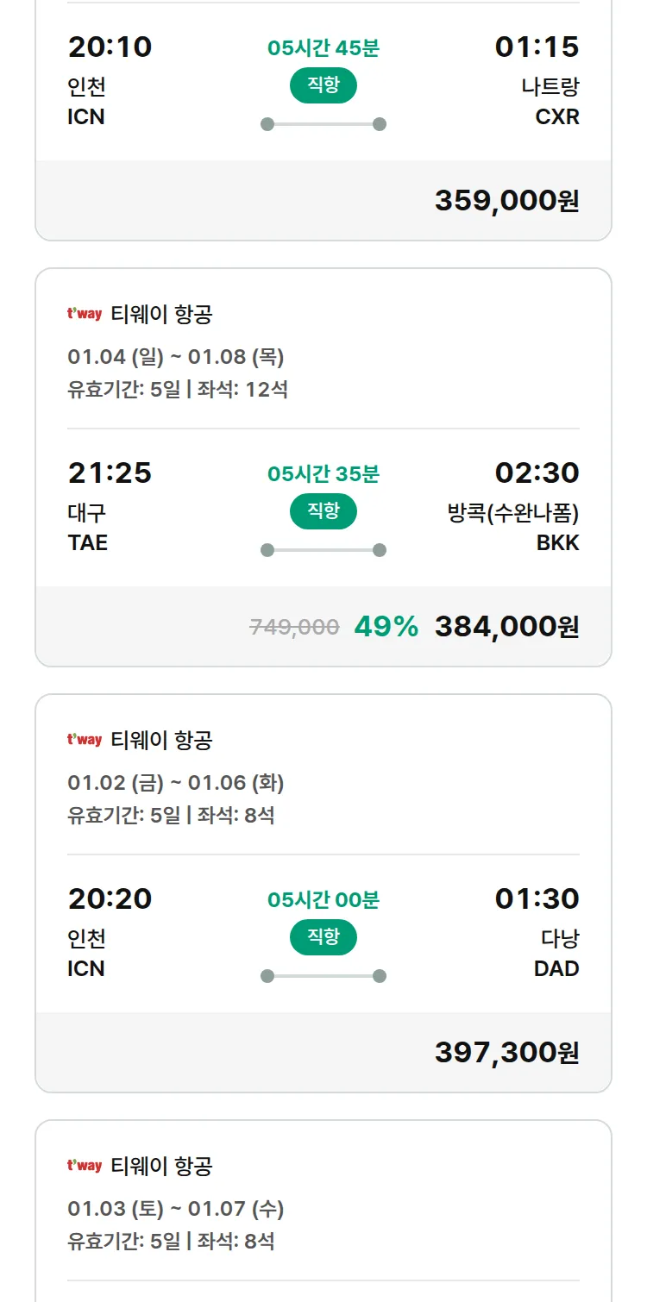Click the 49% discount label
This screenshot has width=647, height=1302.
386,627
